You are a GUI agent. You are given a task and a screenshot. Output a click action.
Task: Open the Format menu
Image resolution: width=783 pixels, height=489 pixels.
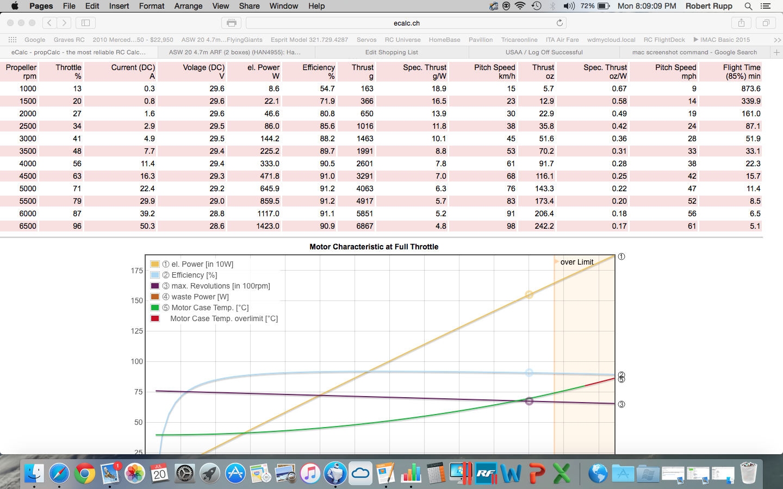click(x=151, y=6)
